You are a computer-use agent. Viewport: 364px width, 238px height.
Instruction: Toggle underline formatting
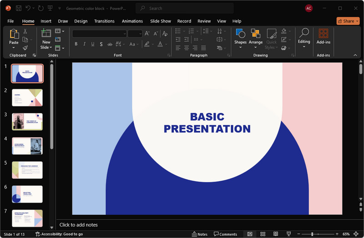pos(93,44)
